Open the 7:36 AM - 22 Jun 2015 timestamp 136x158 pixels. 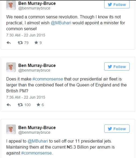(26, 97)
